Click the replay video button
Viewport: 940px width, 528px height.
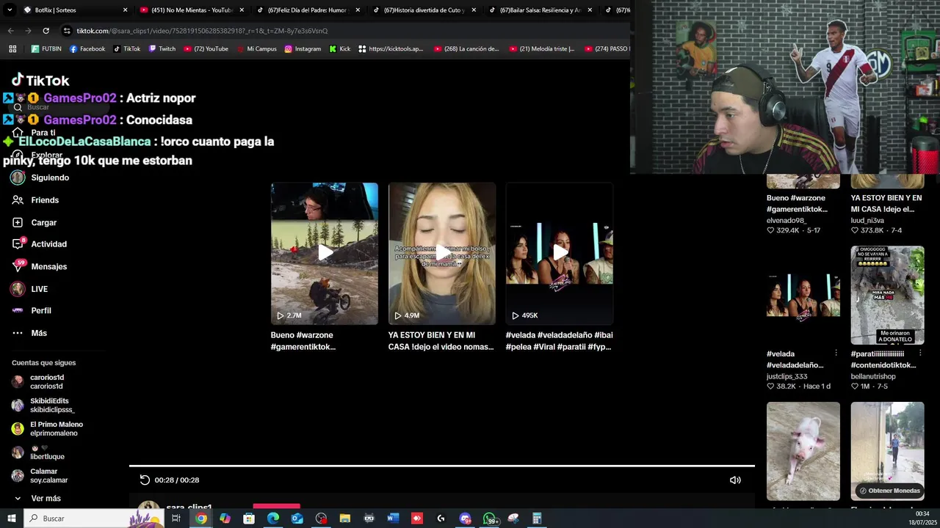(145, 480)
